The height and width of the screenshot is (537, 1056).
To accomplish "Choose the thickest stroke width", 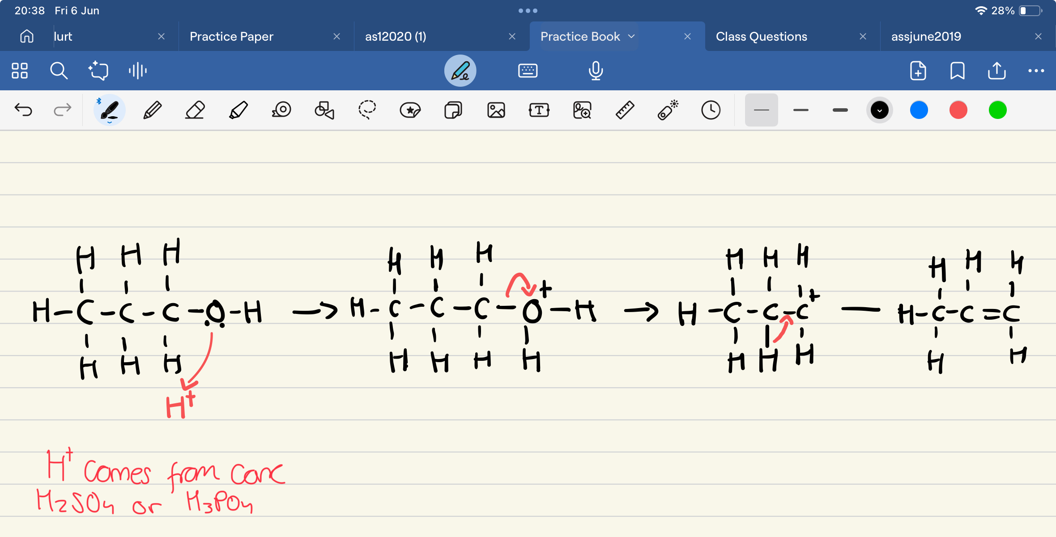I will tap(840, 110).
